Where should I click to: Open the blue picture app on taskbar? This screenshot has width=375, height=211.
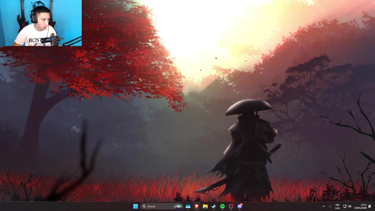(188, 206)
